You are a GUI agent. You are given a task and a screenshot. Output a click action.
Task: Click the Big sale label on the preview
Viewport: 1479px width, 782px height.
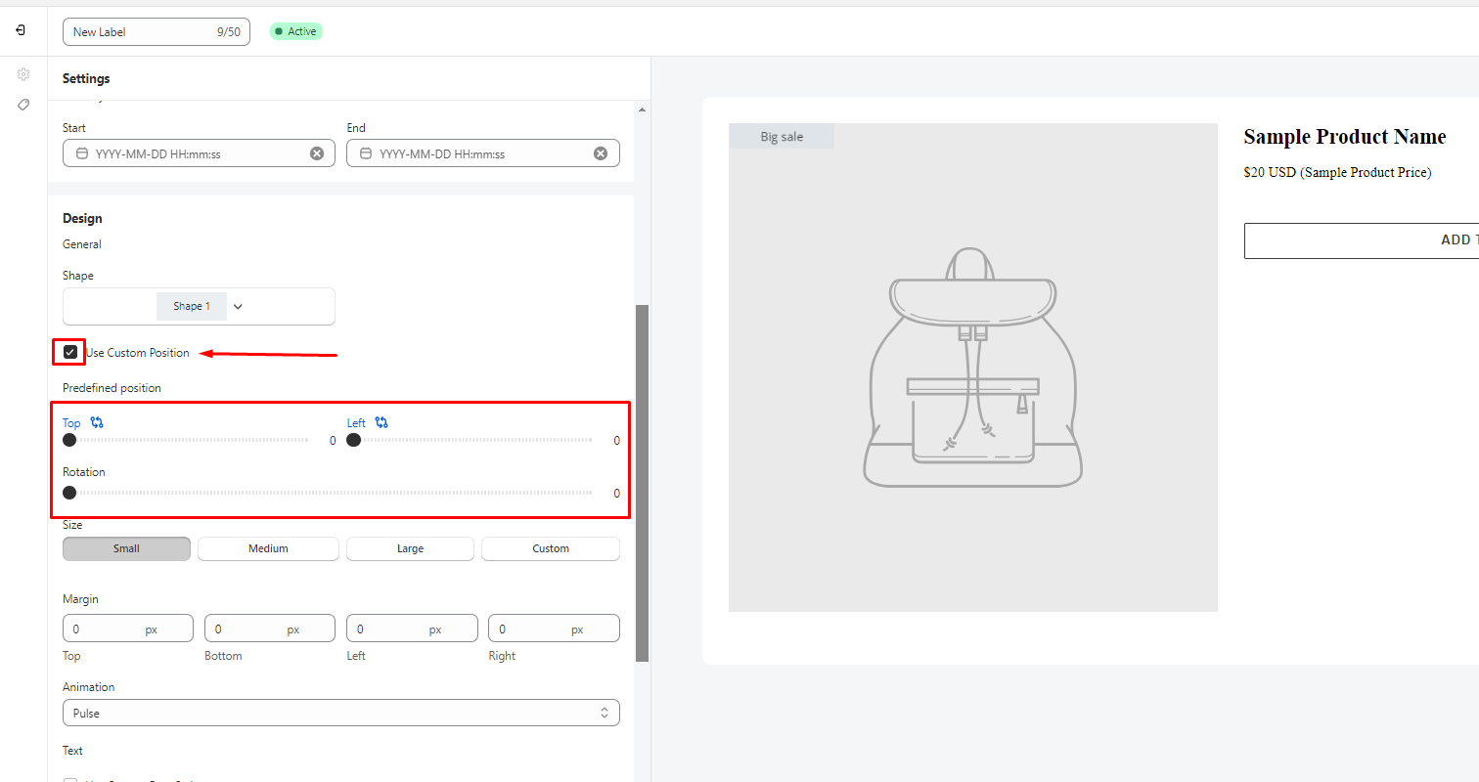(782, 137)
